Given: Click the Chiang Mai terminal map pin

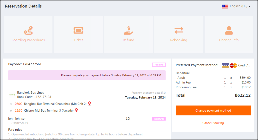Looking at the screenshot, I should click(77, 110).
